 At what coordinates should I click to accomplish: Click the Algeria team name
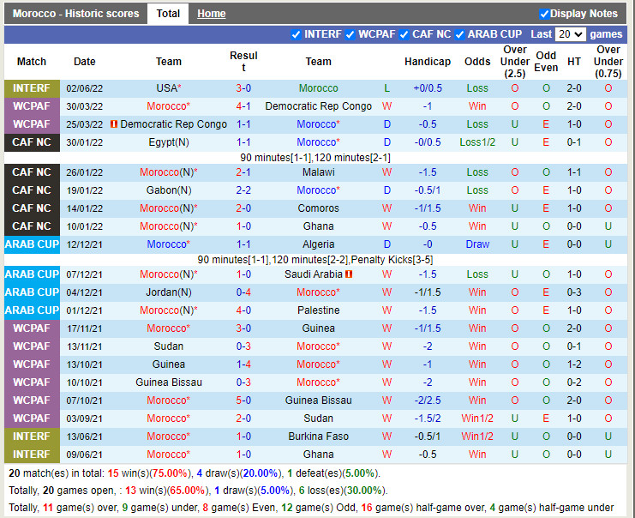(x=318, y=244)
